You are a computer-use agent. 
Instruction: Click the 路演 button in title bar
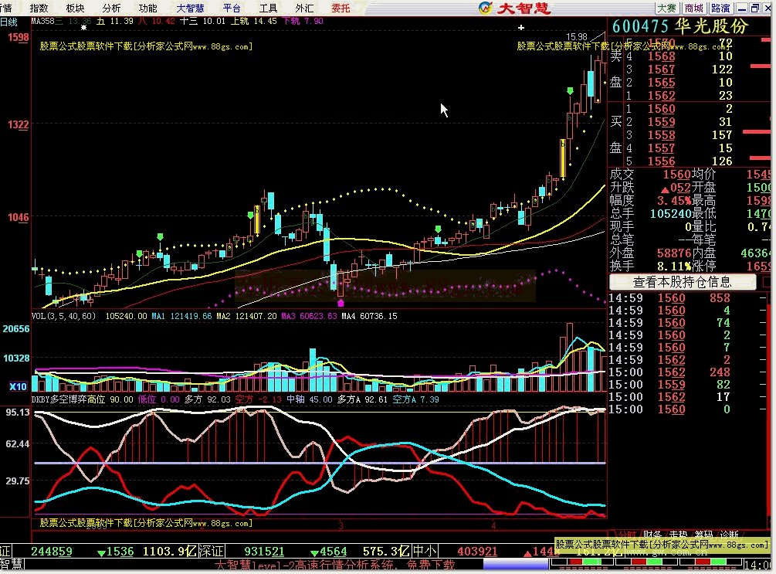coord(720,8)
